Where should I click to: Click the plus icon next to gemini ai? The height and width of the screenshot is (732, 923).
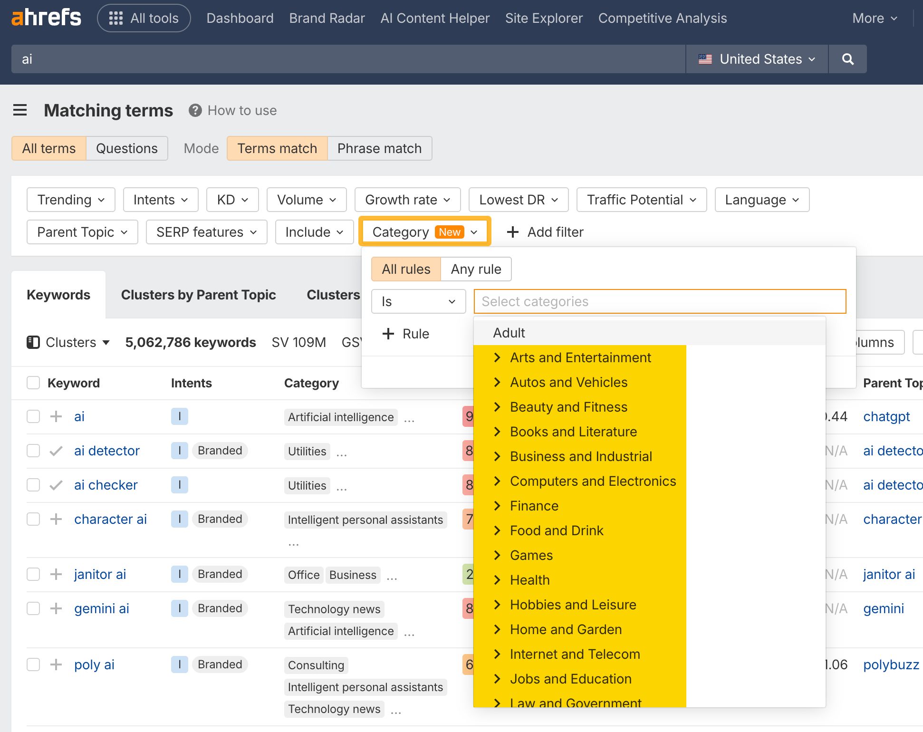(x=56, y=608)
